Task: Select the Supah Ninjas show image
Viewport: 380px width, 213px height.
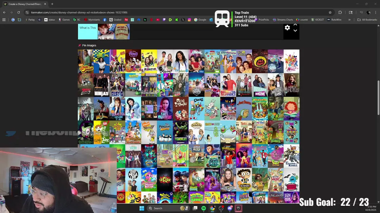Action: click(x=102, y=85)
